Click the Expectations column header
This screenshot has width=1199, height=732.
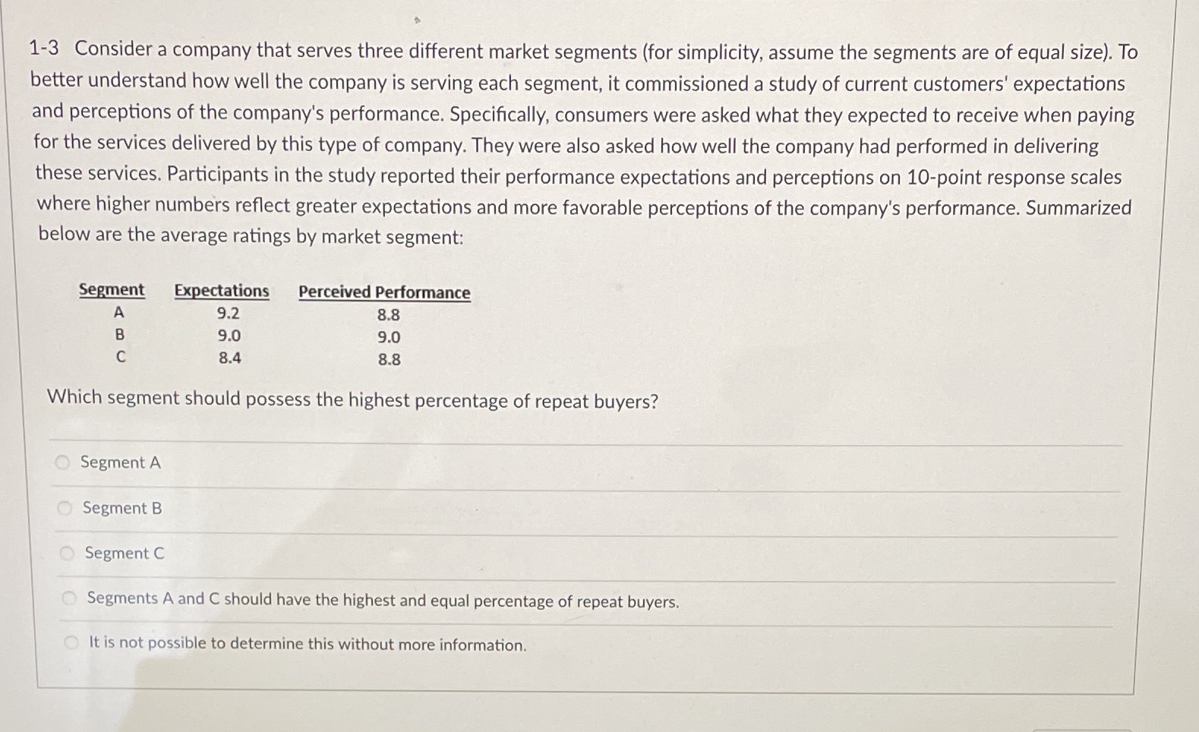221,290
